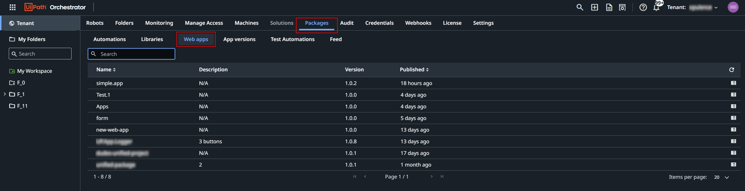The height and width of the screenshot is (191, 745).
Task: Open versions icon for 17 days ago row
Action: (733, 153)
